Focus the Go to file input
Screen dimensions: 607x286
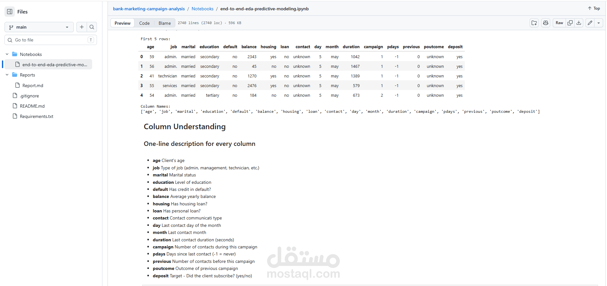[51, 40]
